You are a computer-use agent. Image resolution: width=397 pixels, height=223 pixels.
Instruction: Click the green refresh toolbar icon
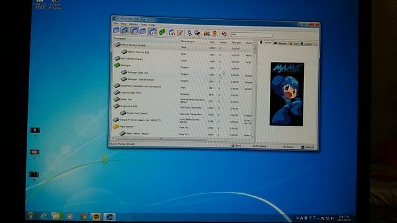click(162, 32)
